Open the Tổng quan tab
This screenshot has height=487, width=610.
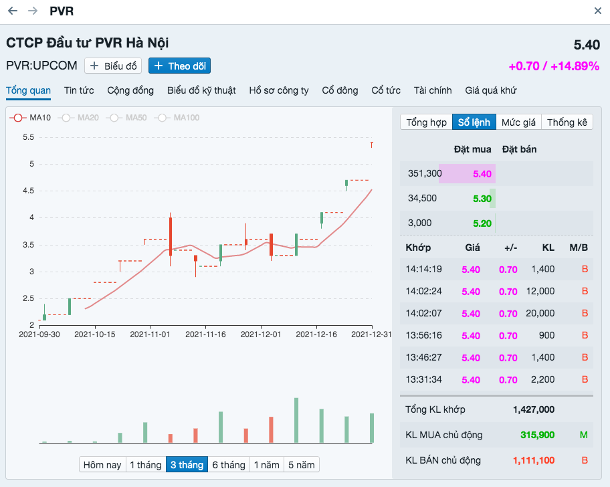(28, 90)
